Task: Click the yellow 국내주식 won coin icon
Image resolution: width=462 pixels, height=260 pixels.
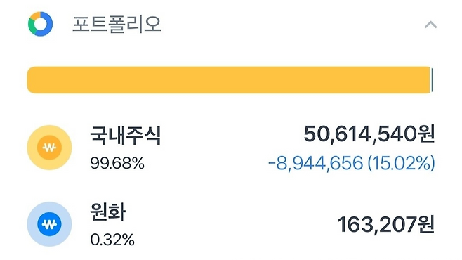Action: 49,148
